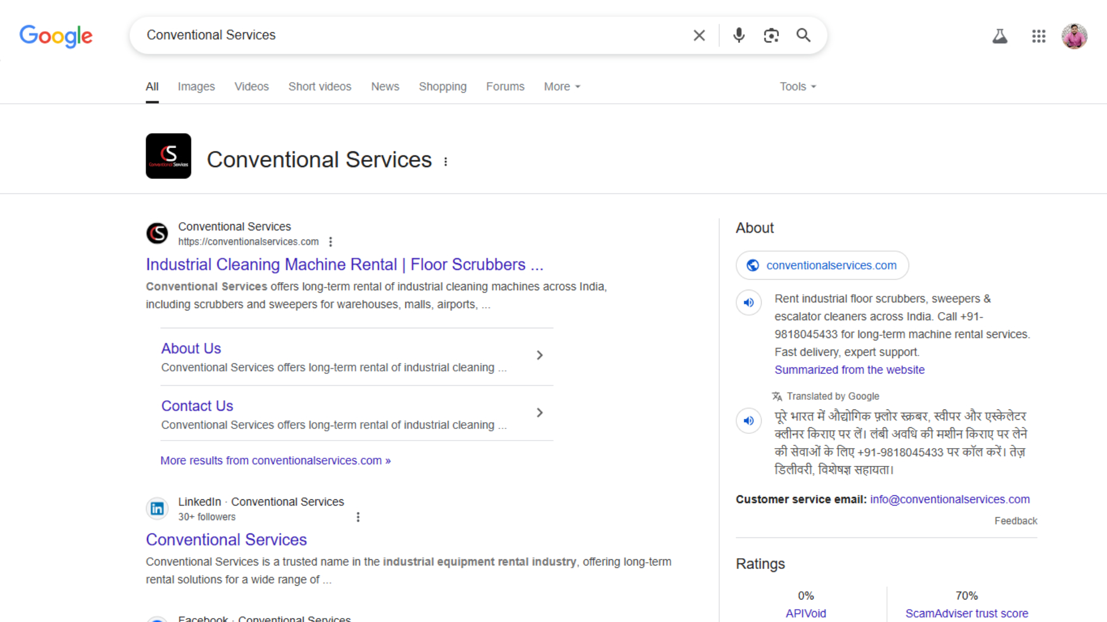Open options menu beside the conventionalservices.com URL

(x=330, y=242)
